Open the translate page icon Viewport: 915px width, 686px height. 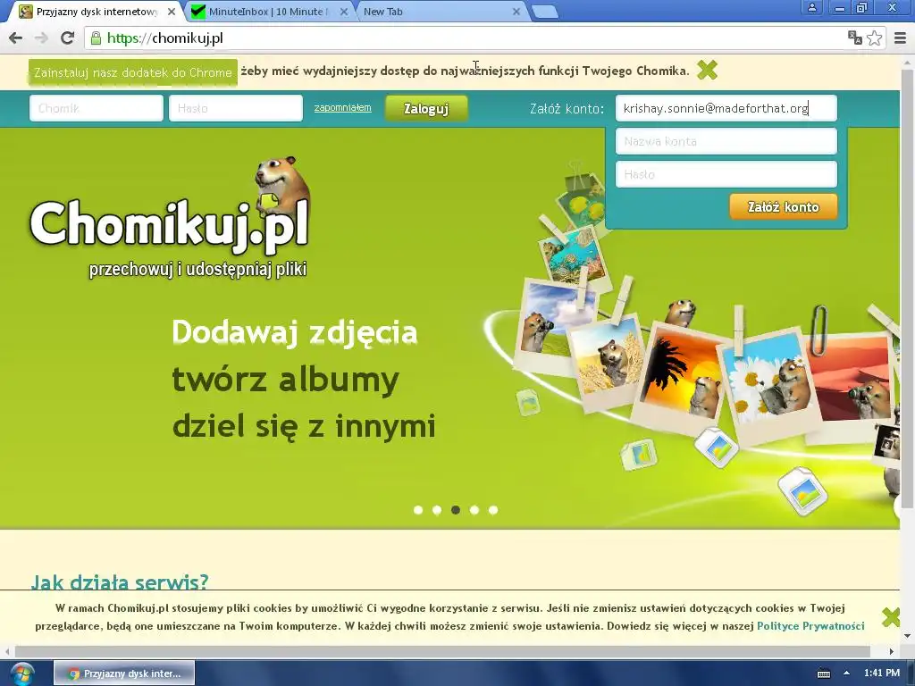click(x=854, y=38)
